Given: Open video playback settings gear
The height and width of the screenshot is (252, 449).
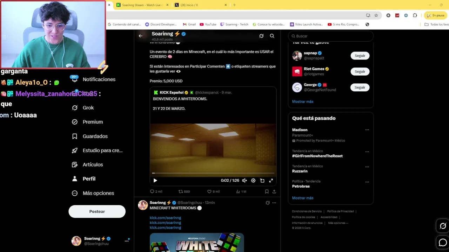Looking at the screenshot, I should 253,181.
